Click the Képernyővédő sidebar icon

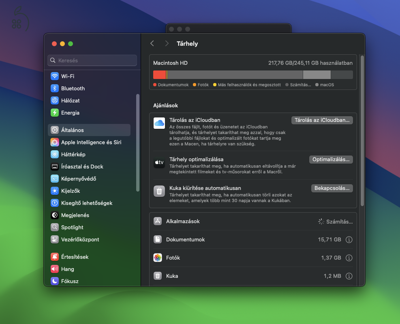(x=55, y=179)
